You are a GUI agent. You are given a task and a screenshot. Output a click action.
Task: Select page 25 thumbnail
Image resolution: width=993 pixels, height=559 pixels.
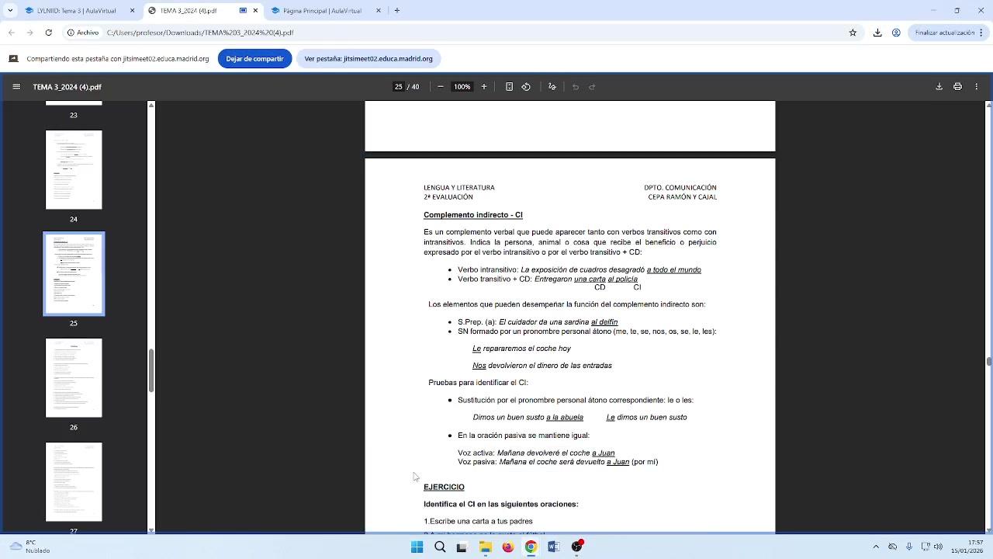74,273
